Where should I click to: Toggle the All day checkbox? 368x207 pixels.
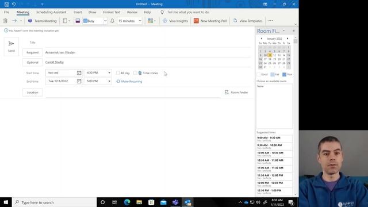point(118,73)
